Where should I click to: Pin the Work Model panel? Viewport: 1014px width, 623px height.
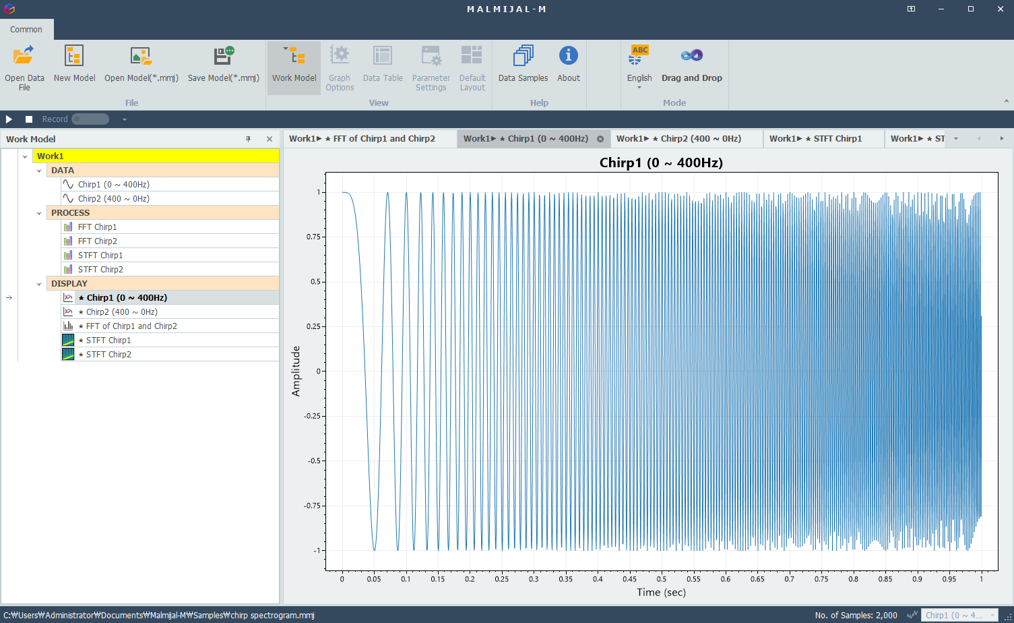tap(248, 139)
